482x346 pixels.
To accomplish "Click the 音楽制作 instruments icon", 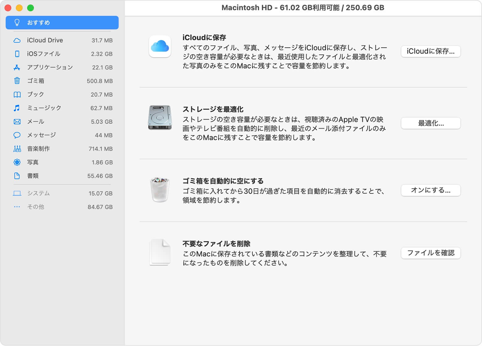I will (x=17, y=149).
